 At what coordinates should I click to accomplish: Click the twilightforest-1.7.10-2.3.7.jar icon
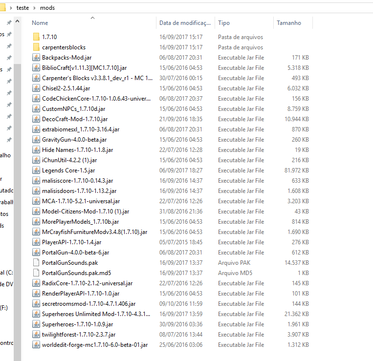tap(36, 335)
